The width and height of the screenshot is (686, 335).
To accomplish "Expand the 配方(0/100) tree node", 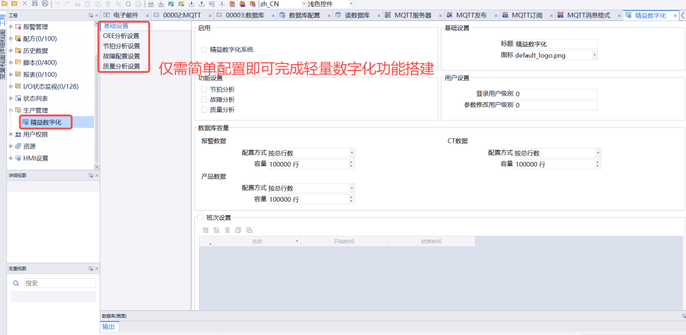I will coord(11,39).
